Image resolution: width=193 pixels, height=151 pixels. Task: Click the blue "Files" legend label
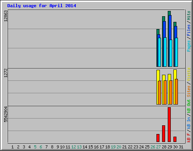pos(189,30)
